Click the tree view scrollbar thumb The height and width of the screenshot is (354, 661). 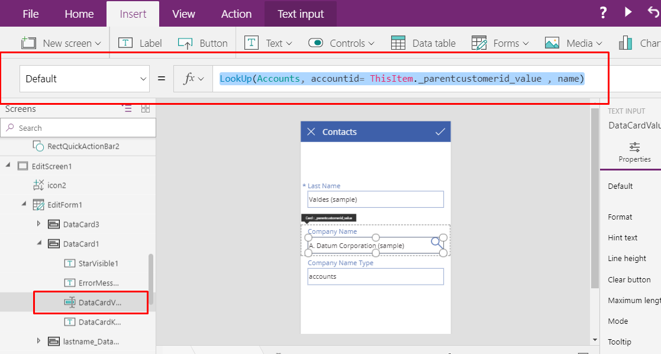pyautogui.click(x=150, y=279)
